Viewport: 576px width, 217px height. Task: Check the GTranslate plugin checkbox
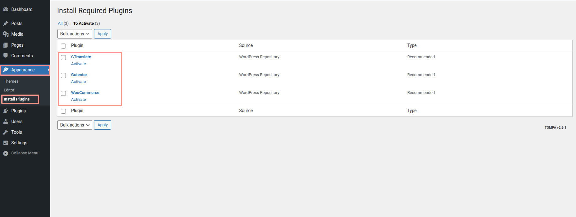(63, 58)
